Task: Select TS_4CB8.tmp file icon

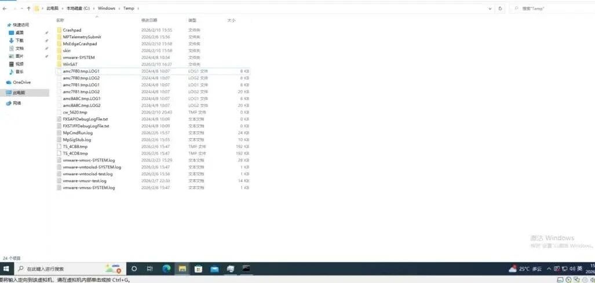Action: pyautogui.click(x=59, y=146)
